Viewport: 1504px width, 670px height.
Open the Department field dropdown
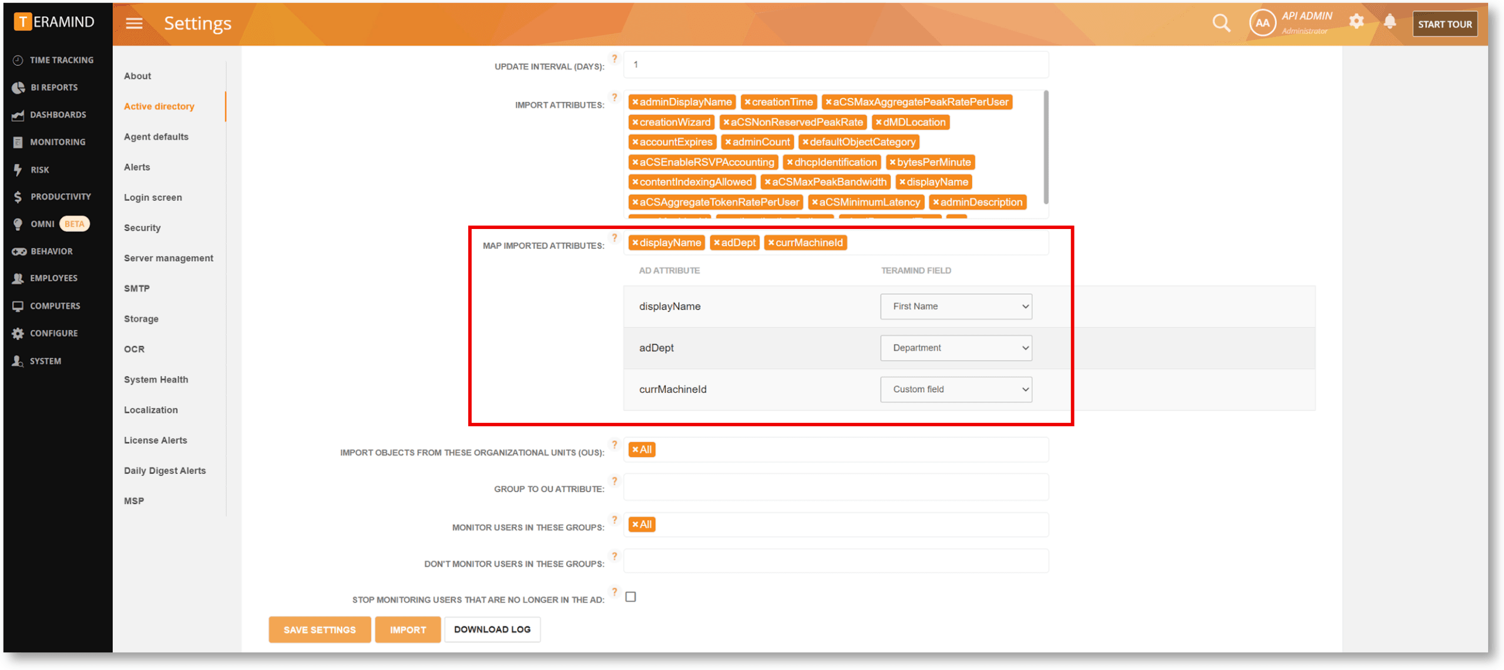[x=955, y=348]
